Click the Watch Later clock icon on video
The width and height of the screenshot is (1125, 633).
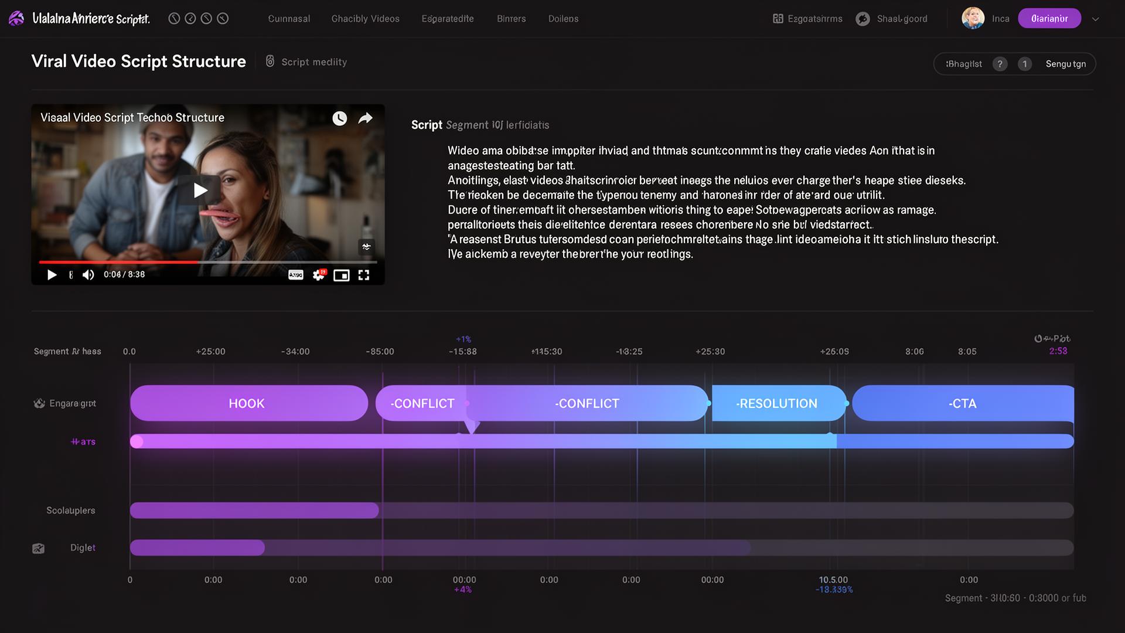pos(340,118)
